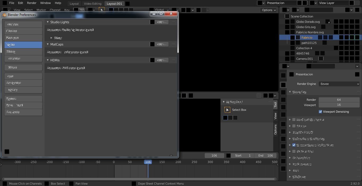
Task: Click the icon left of the File menu
Action: (x=5, y=3)
